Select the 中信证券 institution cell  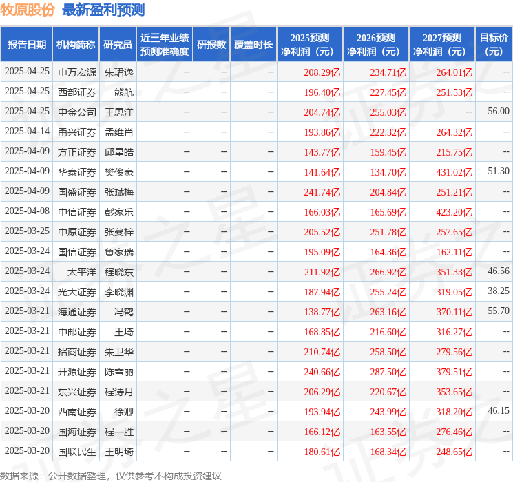tap(77, 212)
